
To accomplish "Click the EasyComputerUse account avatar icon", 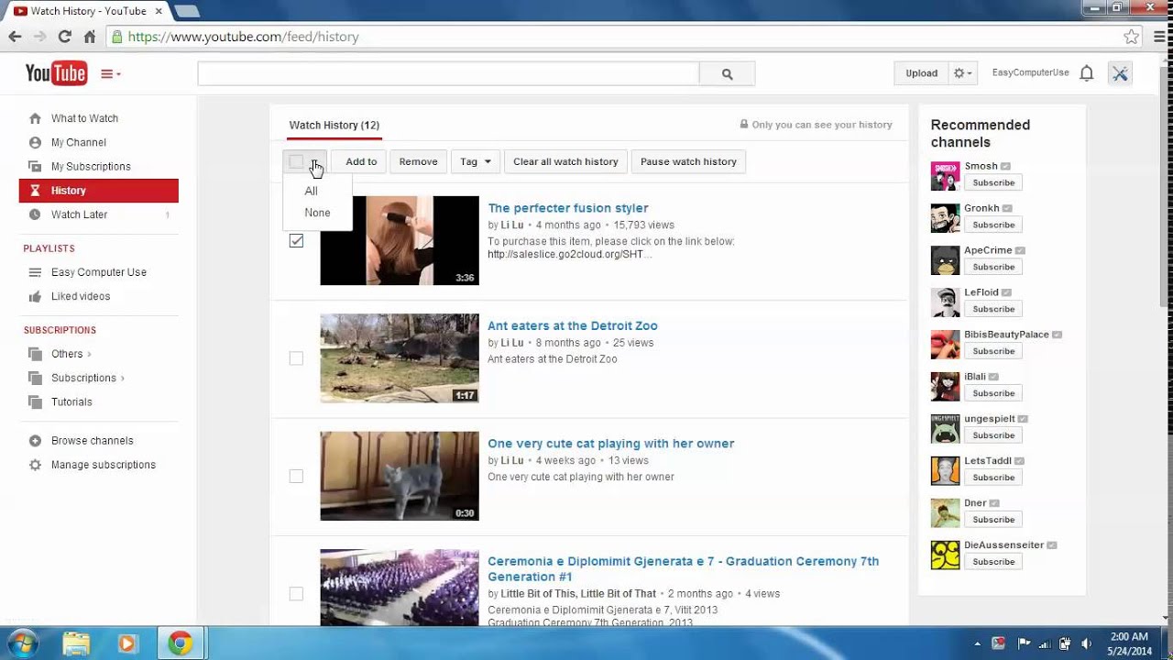I will pos(1120,73).
